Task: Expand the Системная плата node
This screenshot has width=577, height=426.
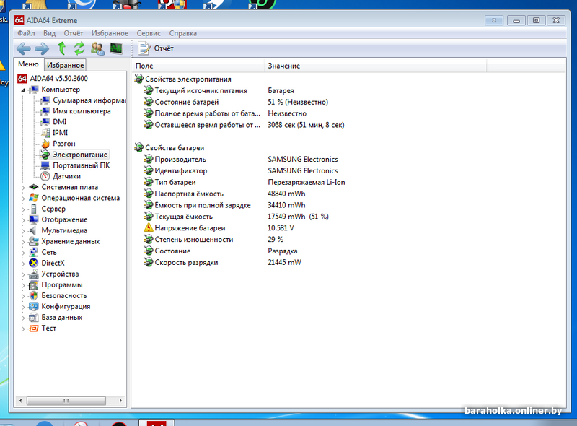Action: (x=23, y=187)
